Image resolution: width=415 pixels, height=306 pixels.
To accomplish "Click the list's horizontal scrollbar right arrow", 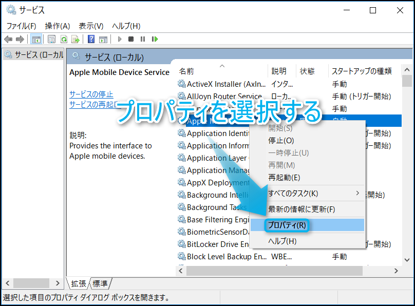I will click(x=397, y=271).
